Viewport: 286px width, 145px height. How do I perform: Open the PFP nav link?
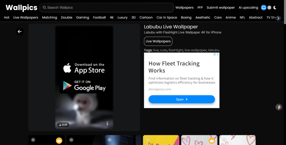click(200, 8)
